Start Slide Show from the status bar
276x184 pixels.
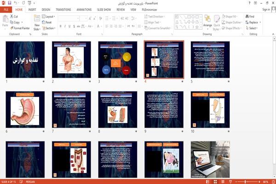point(230,182)
